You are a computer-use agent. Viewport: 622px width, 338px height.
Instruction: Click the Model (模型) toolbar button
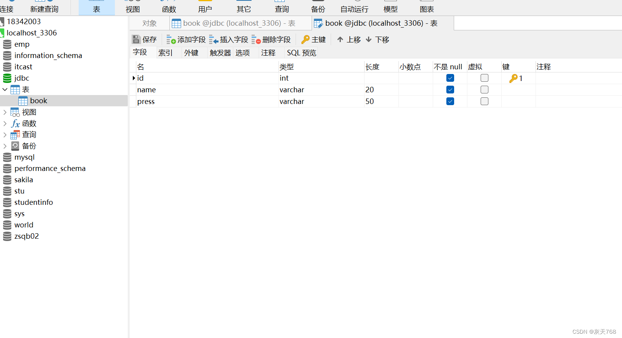(391, 8)
